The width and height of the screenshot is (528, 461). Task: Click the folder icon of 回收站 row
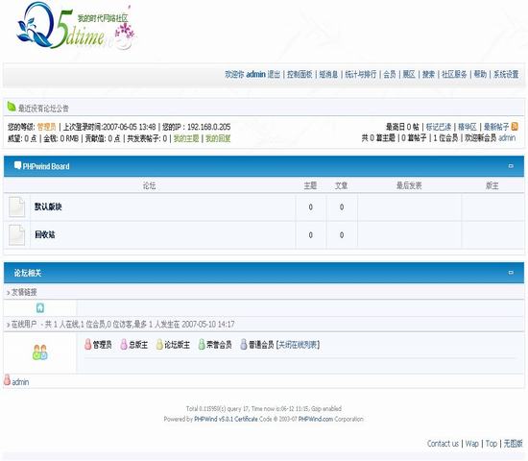[17, 234]
